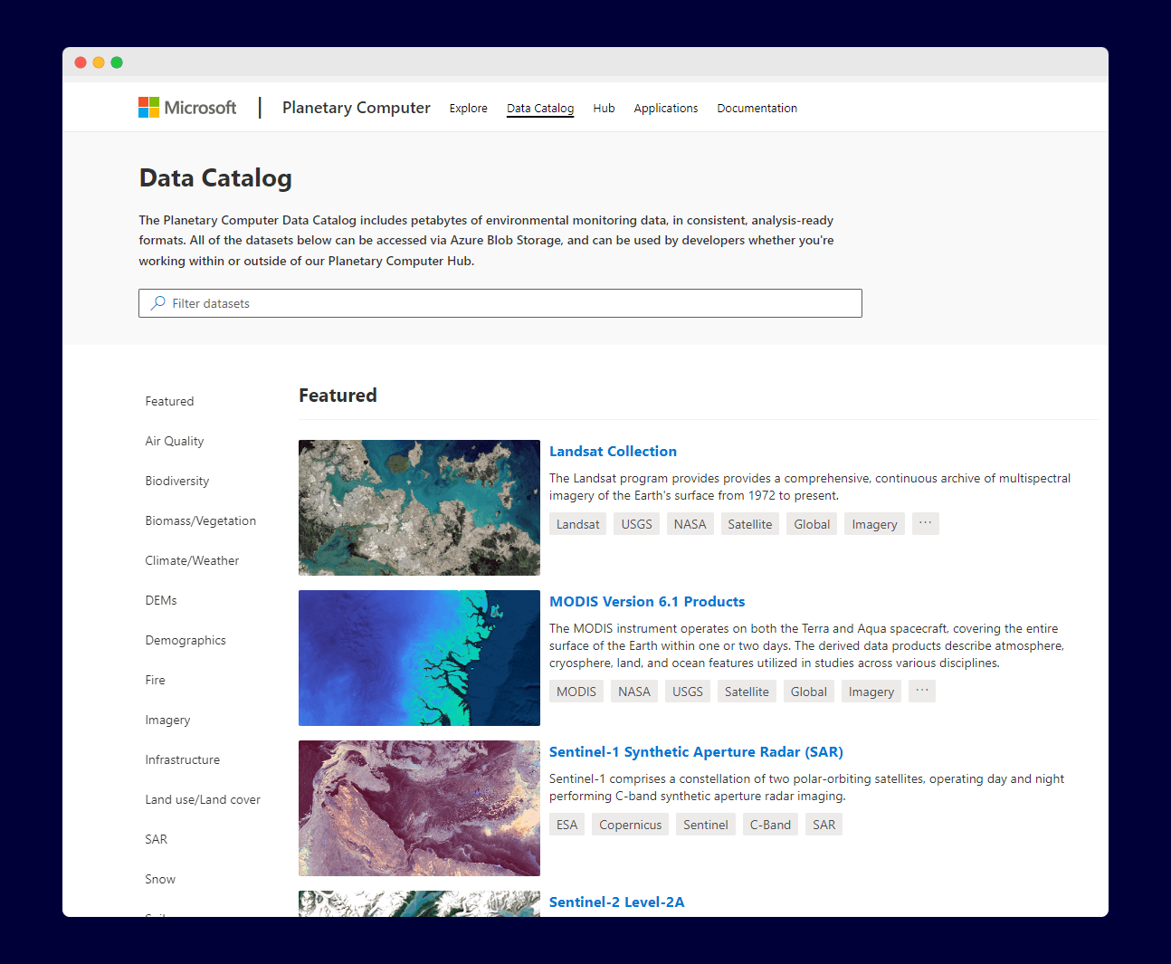Click the Landsat Collection thumbnail image

click(419, 507)
